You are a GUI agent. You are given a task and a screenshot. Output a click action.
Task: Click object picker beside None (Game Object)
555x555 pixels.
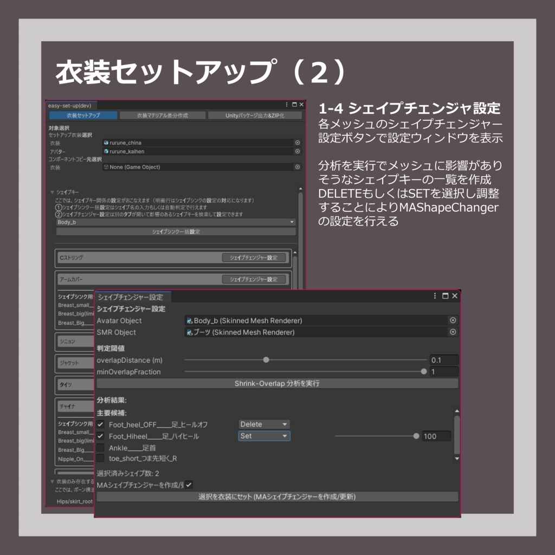(x=297, y=166)
